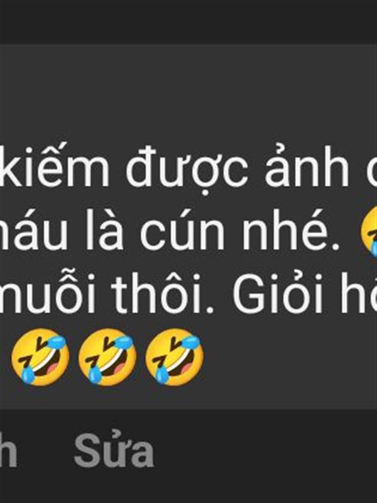
Task: Open the 'Sửa' edit option
Action: click(x=114, y=450)
